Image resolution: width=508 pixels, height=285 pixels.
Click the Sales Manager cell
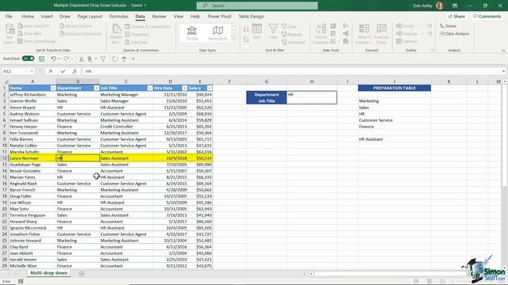tap(126, 101)
